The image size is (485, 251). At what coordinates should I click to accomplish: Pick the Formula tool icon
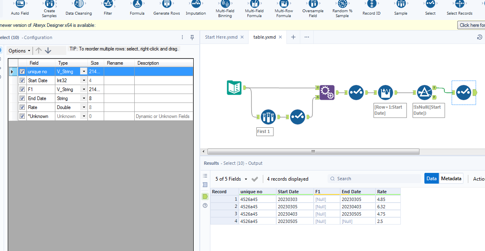pyautogui.click(x=137, y=4)
